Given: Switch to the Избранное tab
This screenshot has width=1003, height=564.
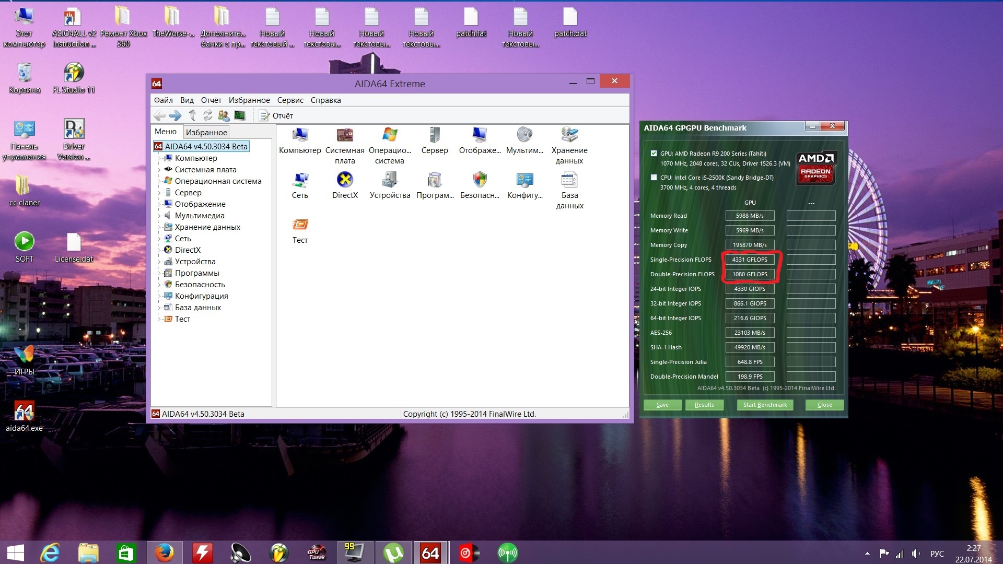Looking at the screenshot, I should pos(206,133).
